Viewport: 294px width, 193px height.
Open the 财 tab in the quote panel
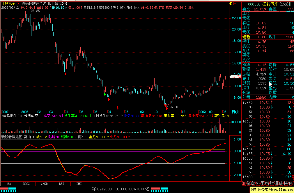(272, 183)
